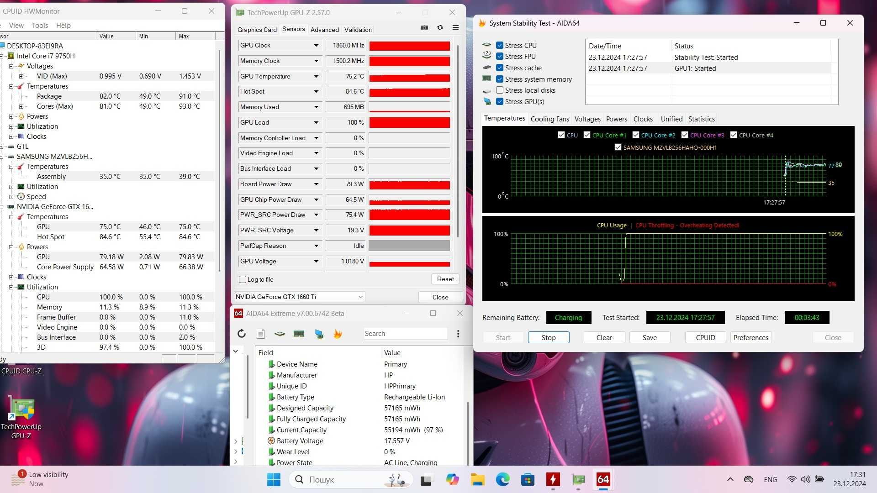This screenshot has width=877, height=493.
Task: Uncheck Stress FPU option
Action: tap(500, 57)
